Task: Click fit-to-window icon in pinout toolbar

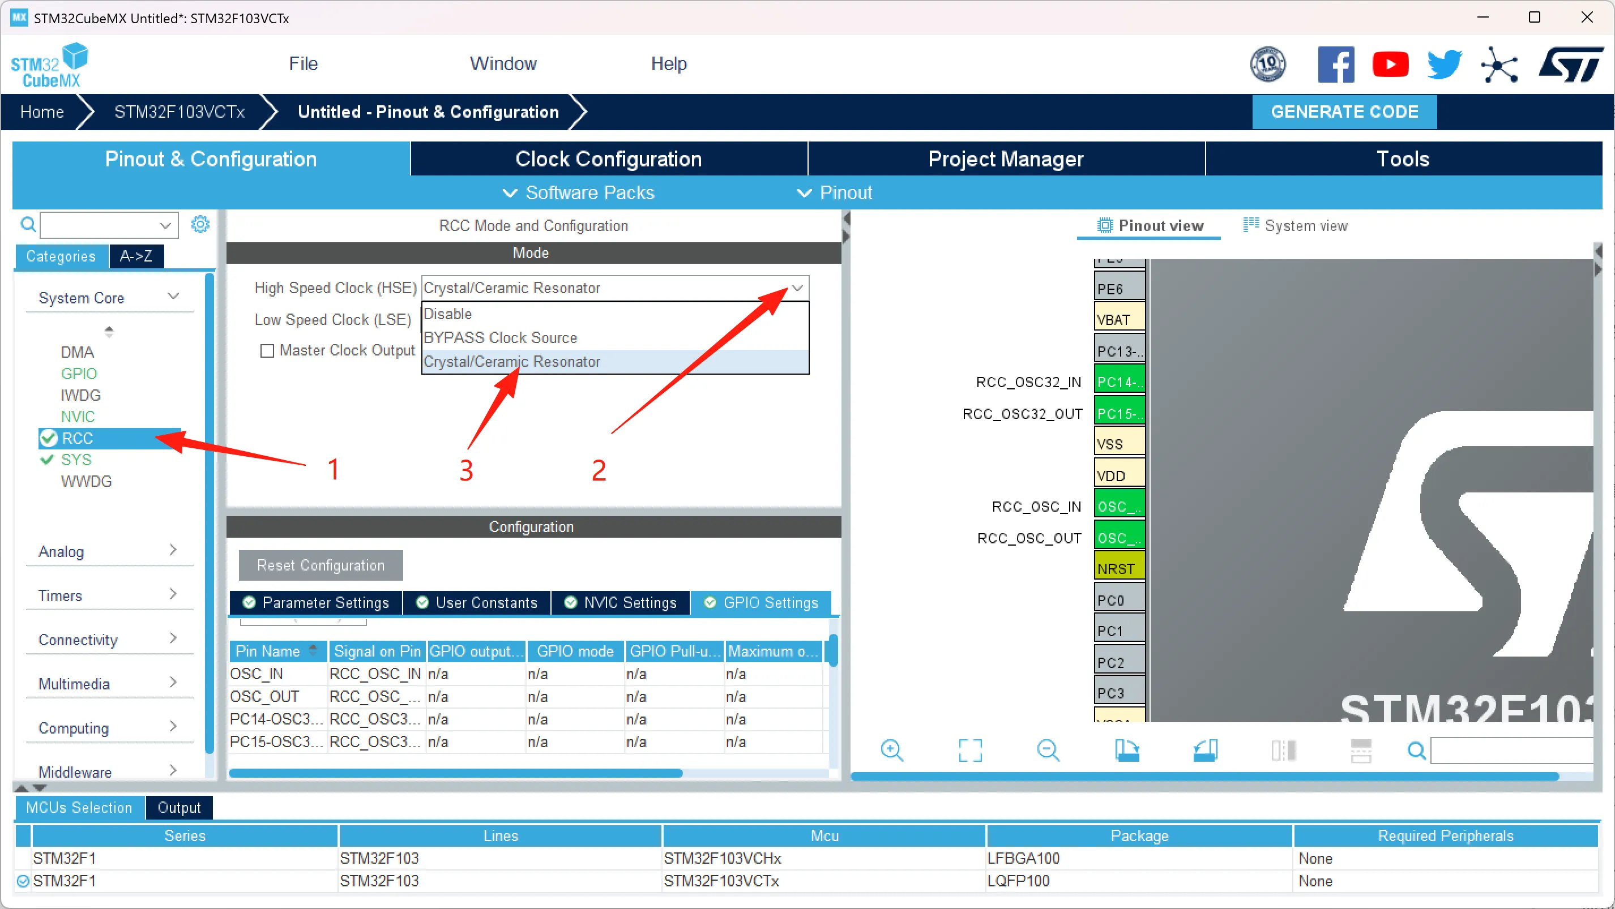Action: click(x=970, y=750)
